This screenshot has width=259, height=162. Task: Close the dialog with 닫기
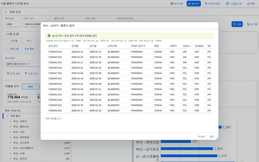212,137
